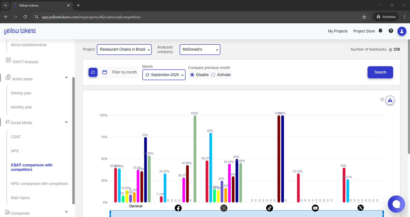This screenshot has height=217, width=410.
Task: Open the help question mark icon in header
Action: click(x=391, y=31)
